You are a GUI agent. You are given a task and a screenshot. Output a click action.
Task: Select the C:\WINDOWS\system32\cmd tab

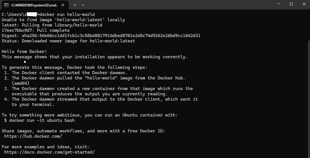point(34,5)
